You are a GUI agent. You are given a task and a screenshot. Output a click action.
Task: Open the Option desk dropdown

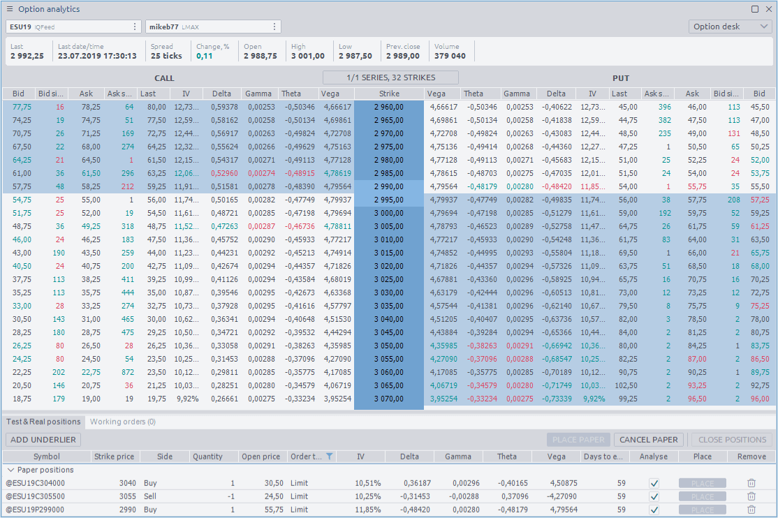coord(729,25)
